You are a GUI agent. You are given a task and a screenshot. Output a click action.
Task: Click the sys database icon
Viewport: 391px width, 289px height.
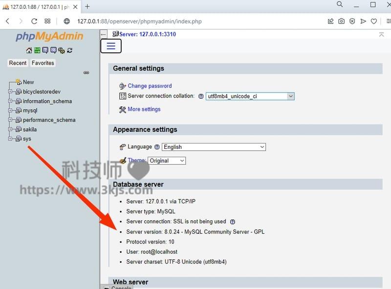19,139
